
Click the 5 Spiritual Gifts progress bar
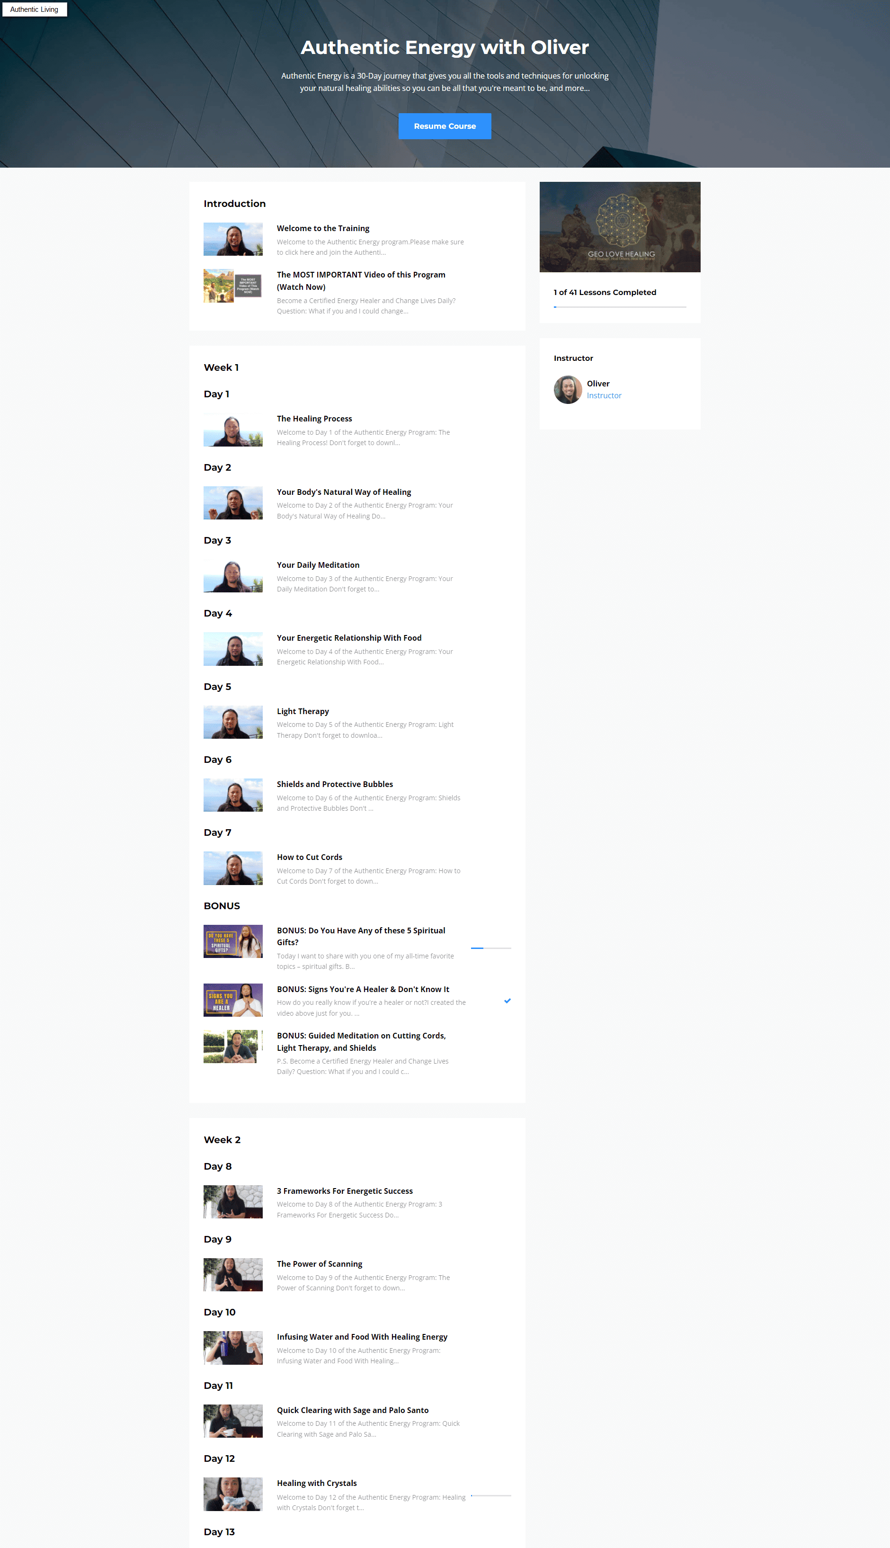point(491,948)
